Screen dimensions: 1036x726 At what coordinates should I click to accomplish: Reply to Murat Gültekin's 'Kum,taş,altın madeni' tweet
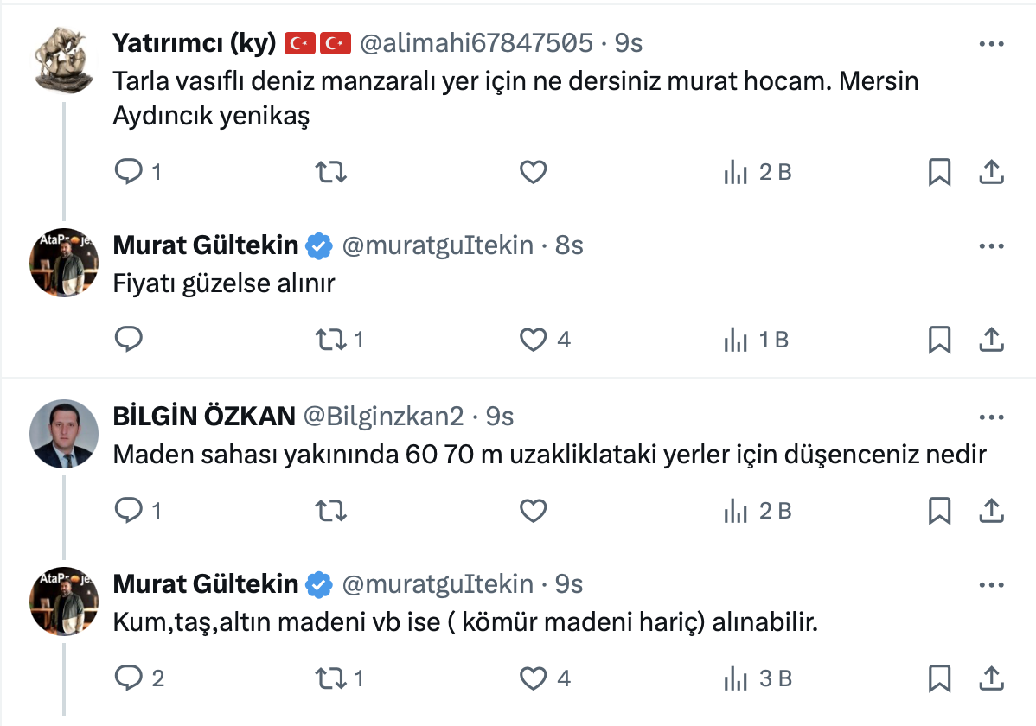(x=129, y=678)
